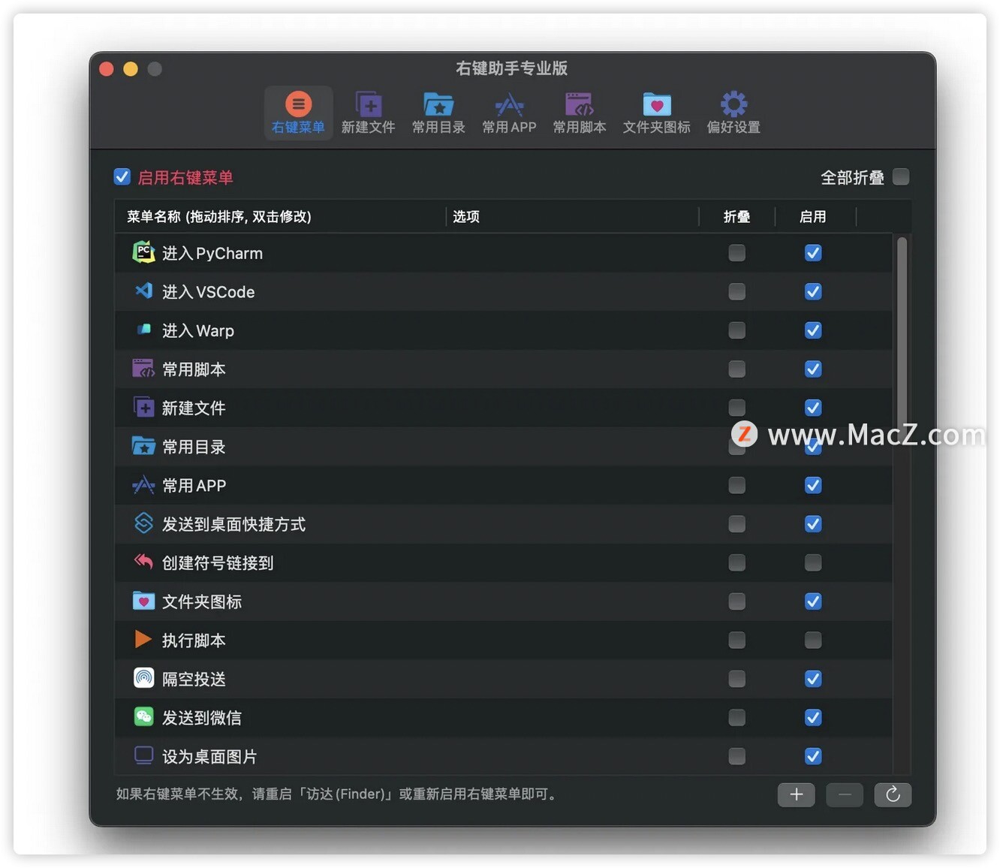The height and width of the screenshot is (868, 1000).
Task: Select the 进入Warp row text
Action: pos(198,331)
